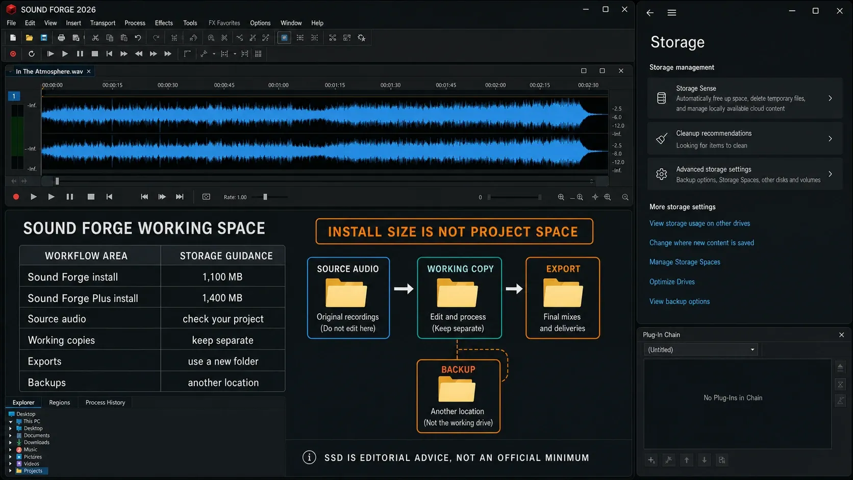Redo the action via the toolbar
The width and height of the screenshot is (853, 480).
(x=156, y=38)
